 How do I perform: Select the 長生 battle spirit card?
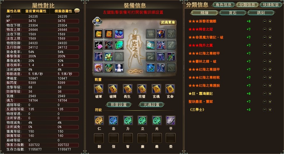127,89
